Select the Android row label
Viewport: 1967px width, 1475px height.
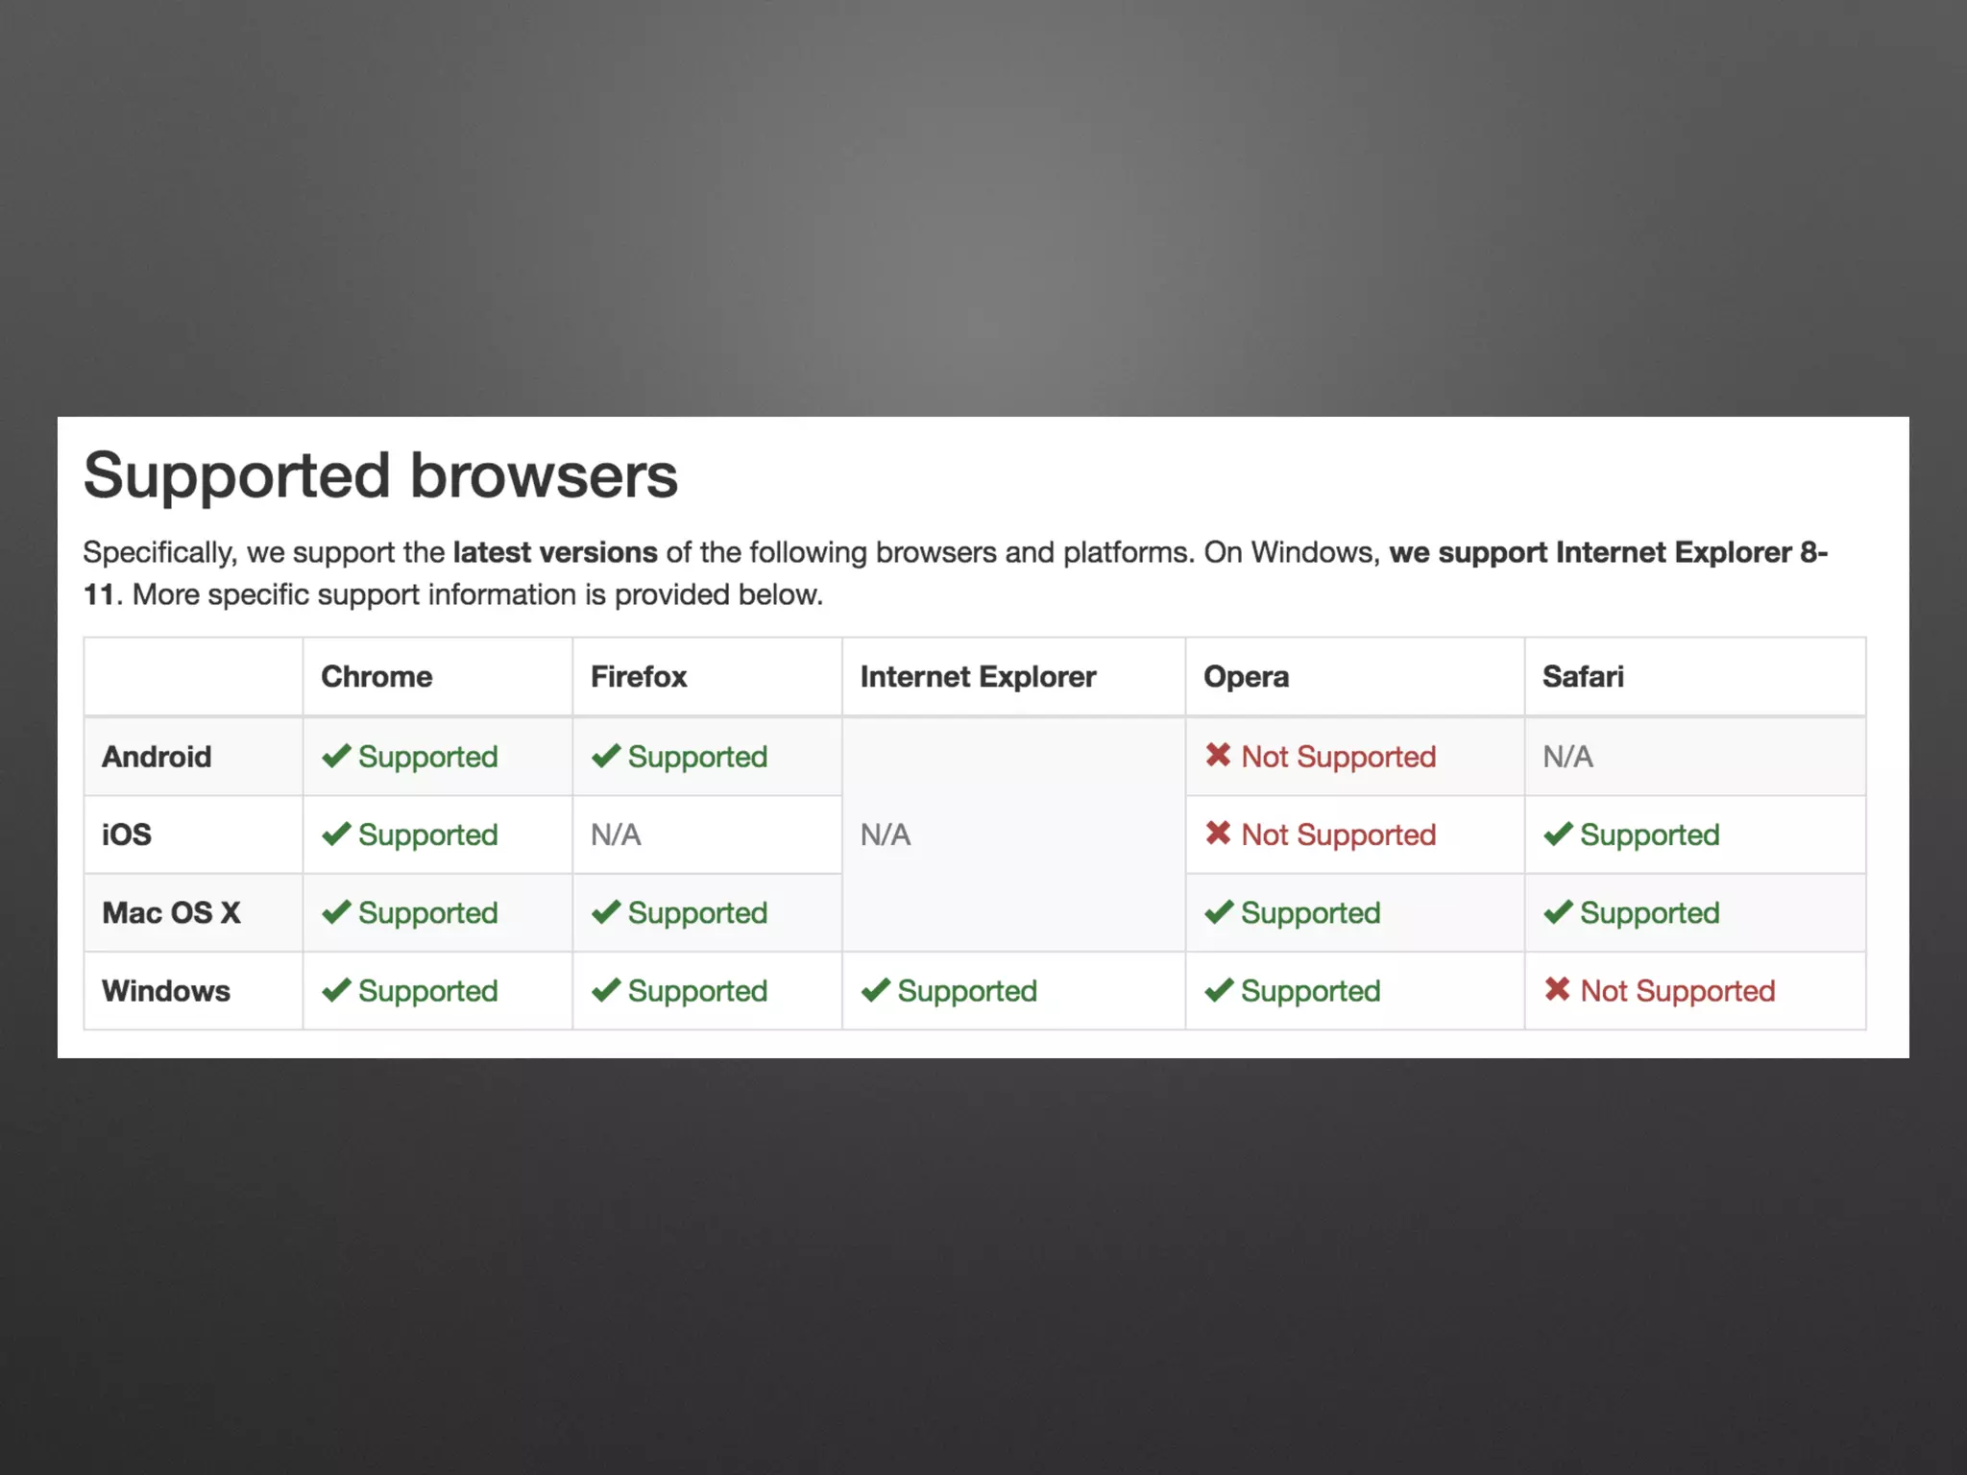[157, 757]
